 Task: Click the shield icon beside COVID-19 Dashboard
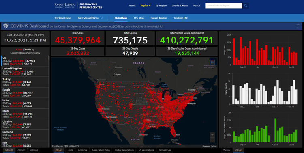pos(6,26)
